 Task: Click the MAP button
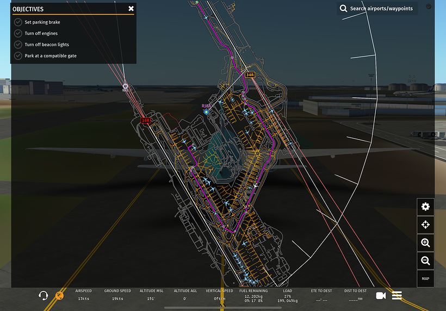click(x=425, y=278)
